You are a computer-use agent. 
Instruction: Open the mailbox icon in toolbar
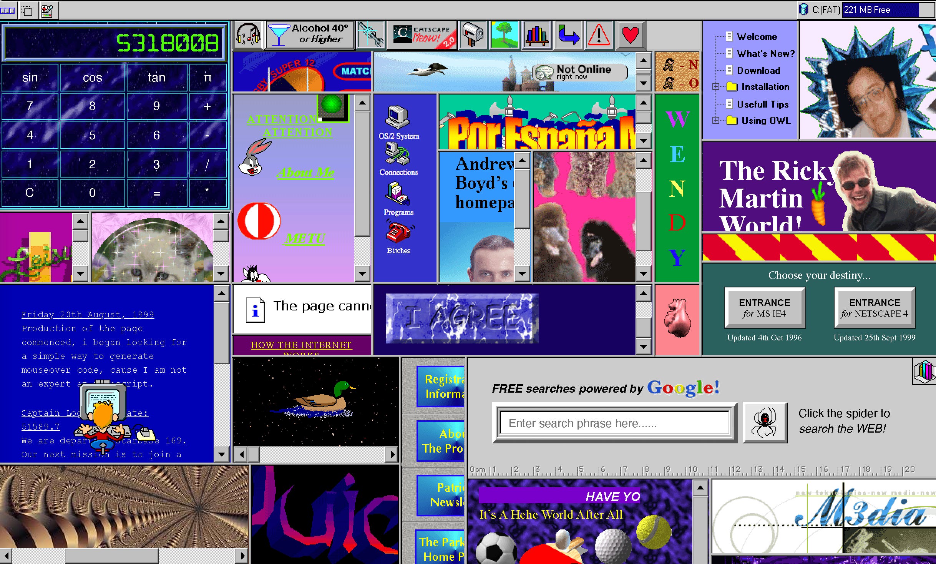pos(473,35)
